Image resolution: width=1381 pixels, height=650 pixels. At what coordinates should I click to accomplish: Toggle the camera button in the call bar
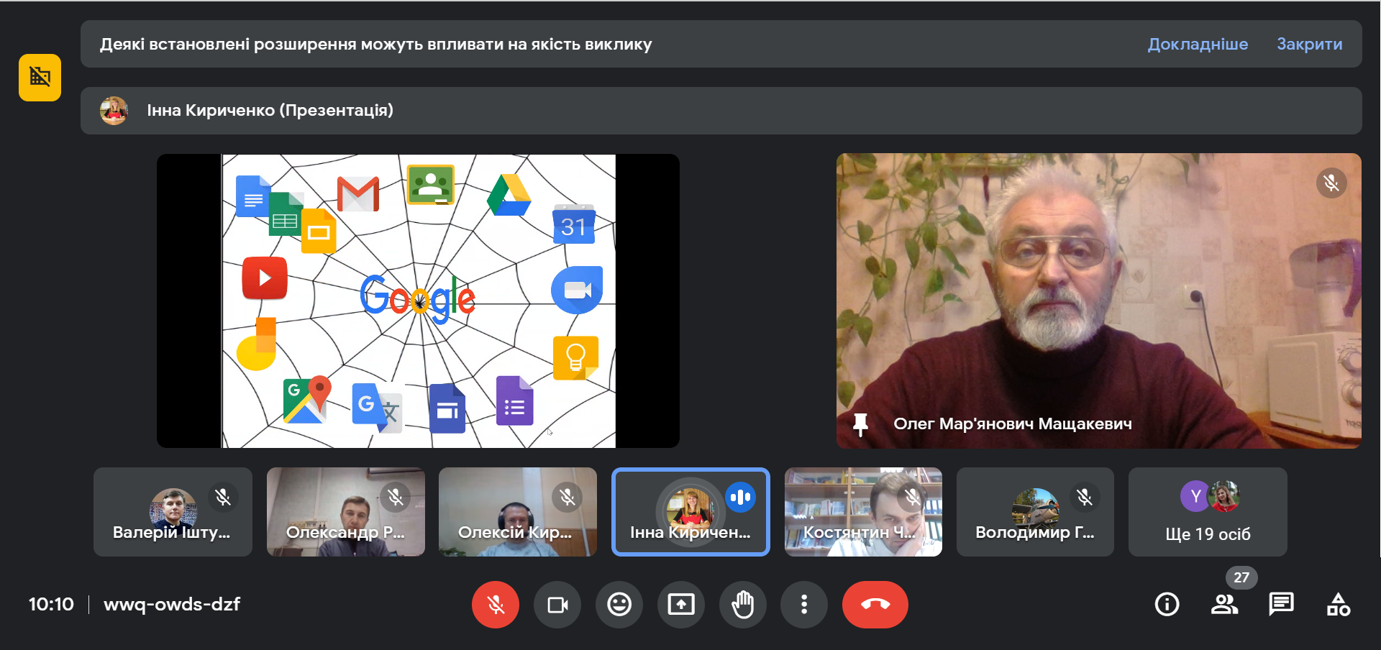pos(557,605)
